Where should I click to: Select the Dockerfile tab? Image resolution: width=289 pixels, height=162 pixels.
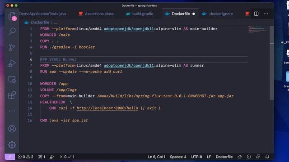tap(180, 14)
